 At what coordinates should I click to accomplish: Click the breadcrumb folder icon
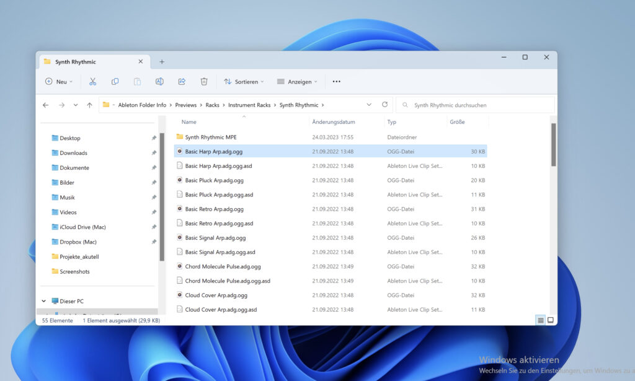pyautogui.click(x=106, y=105)
